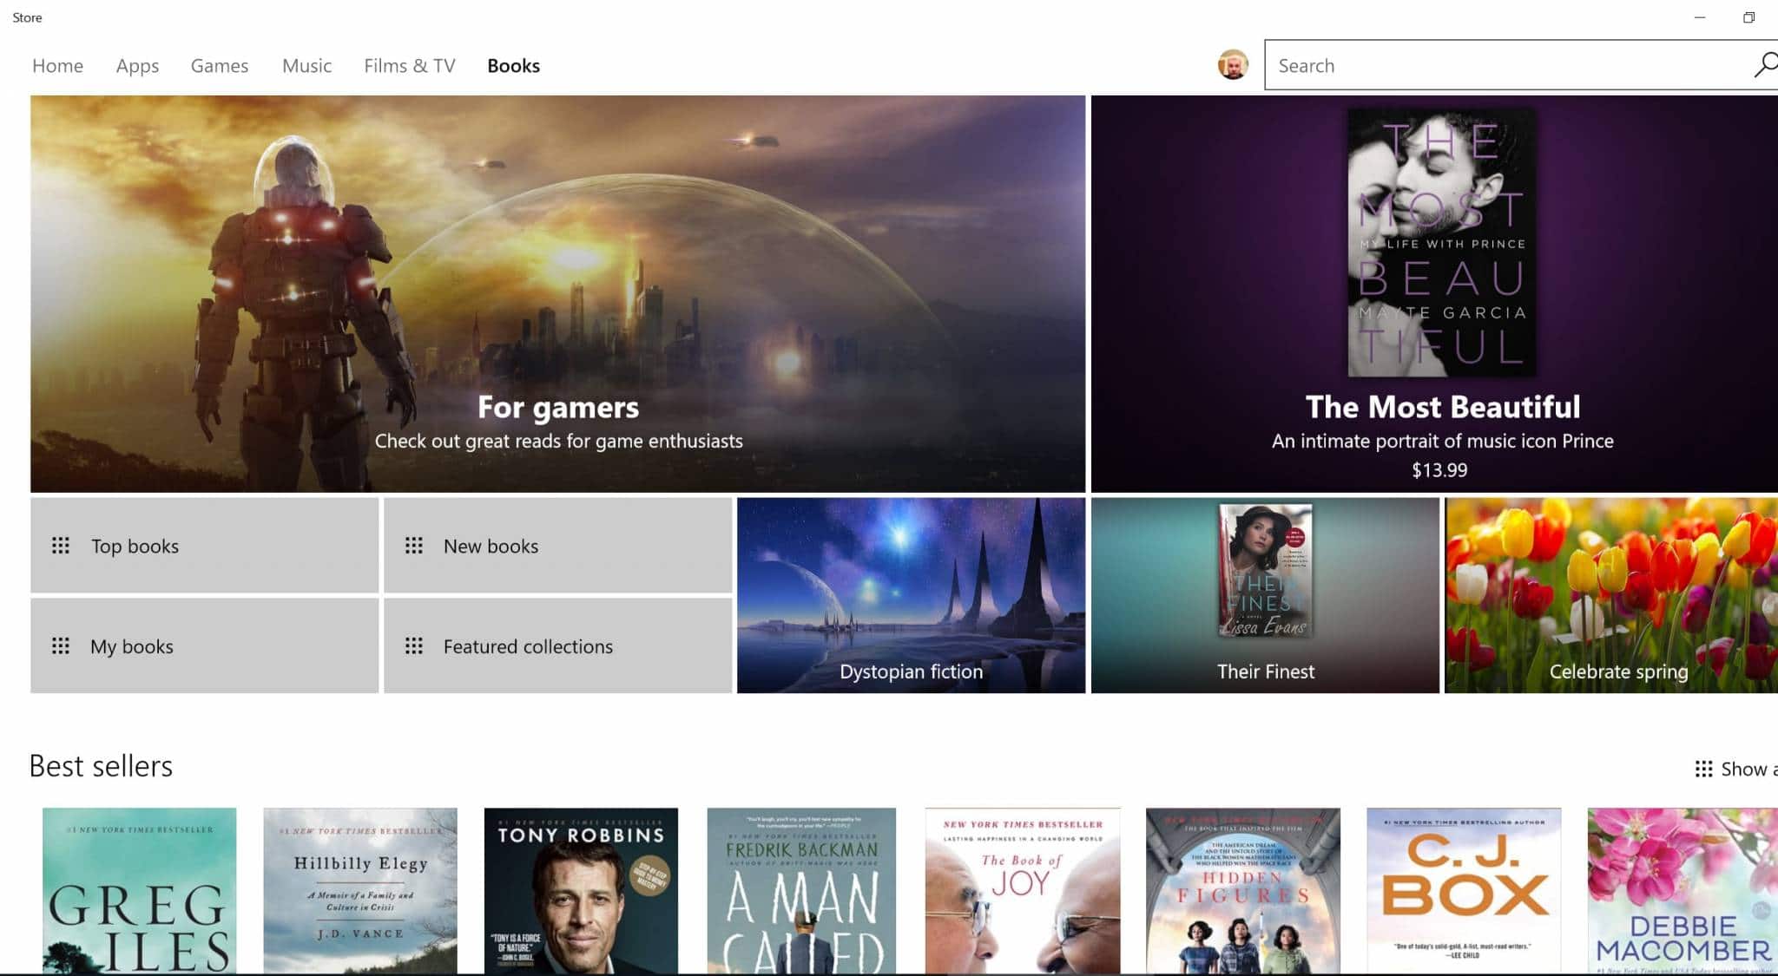The image size is (1778, 976).
Task: Open the Debbie Macomber book cover
Action: (1683, 891)
